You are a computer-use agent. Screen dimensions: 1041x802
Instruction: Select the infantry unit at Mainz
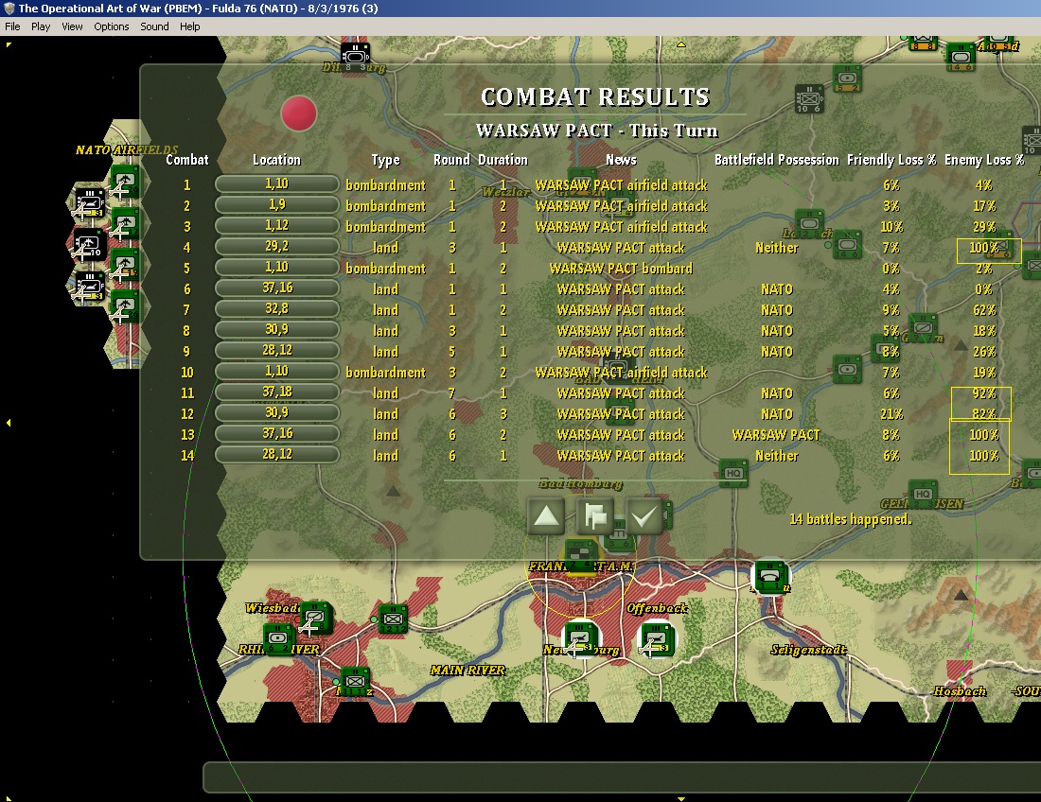(x=355, y=681)
